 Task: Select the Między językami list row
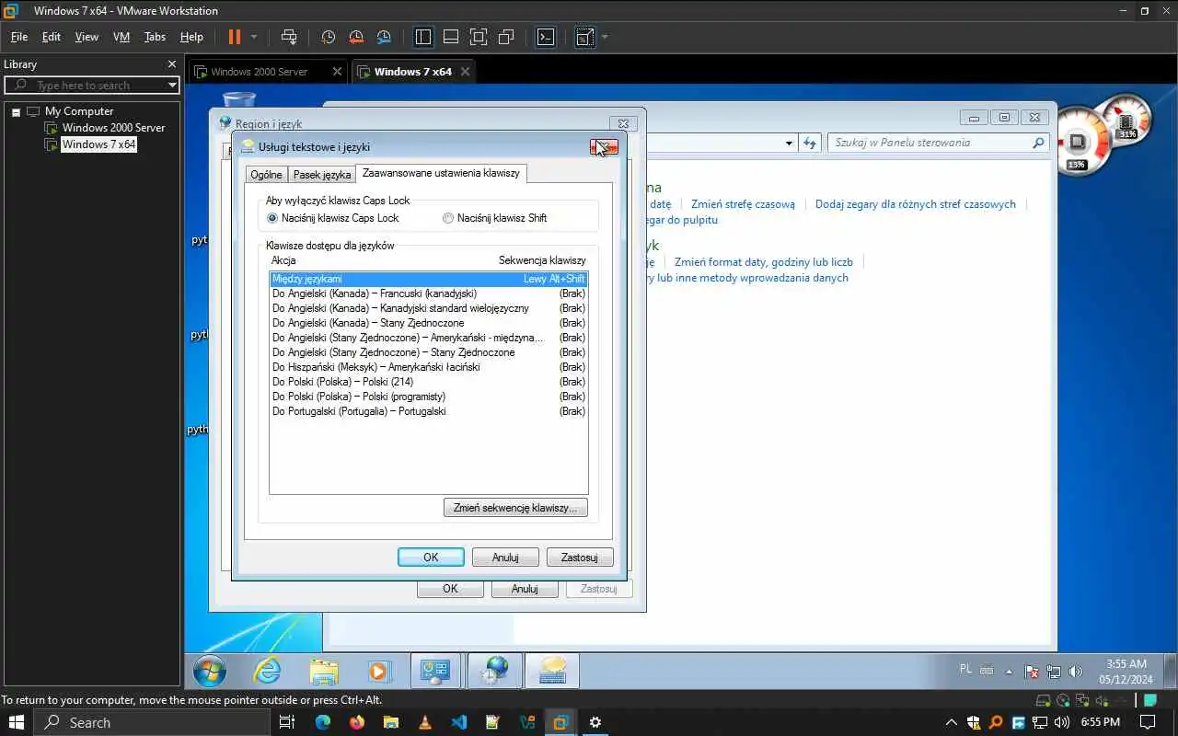pos(428,279)
